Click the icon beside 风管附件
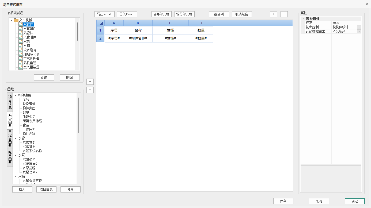 [21, 37]
